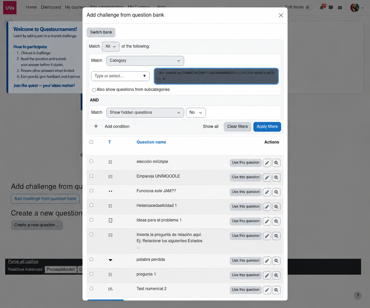The width and height of the screenshot is (370, 308).
Task: Click 'Add challenge from question bank' background button
Action: tap(45, 199)
